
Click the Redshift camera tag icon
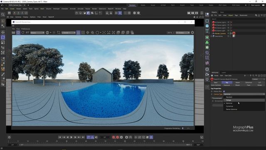[234, 33]
